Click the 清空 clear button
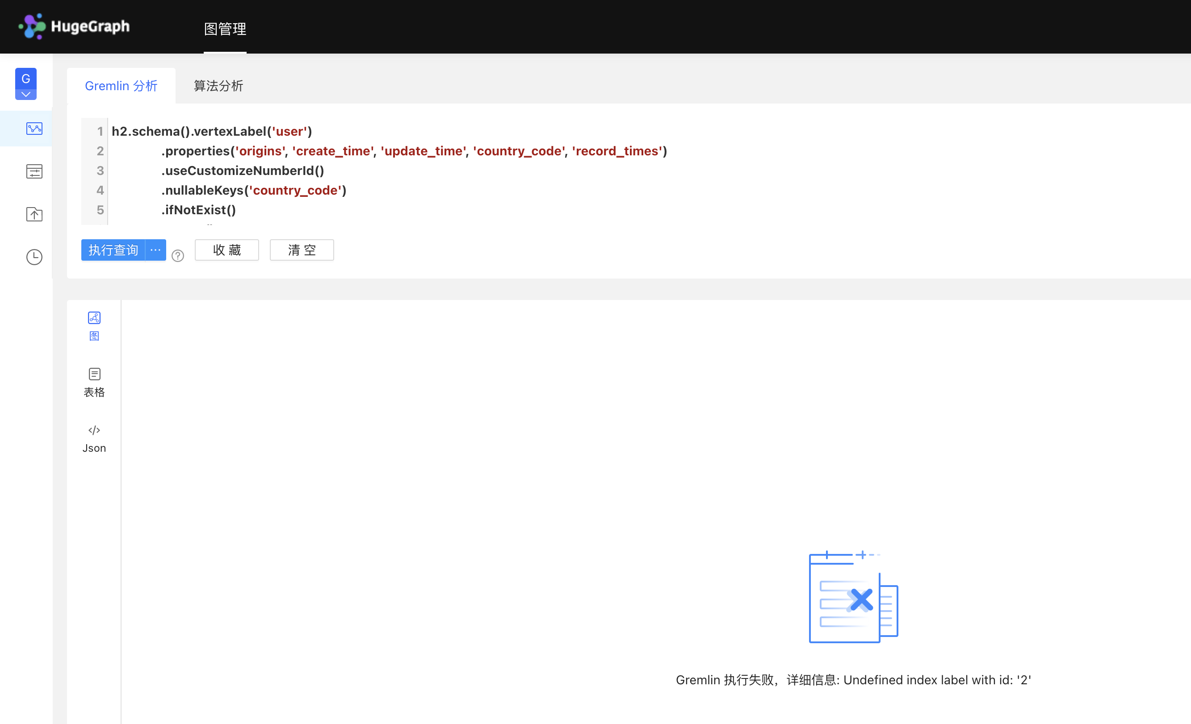The image size is (1191, 724). tap(302, 250)
